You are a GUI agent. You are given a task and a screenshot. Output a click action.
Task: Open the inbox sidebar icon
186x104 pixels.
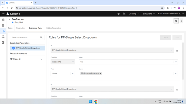pos(3,20)
